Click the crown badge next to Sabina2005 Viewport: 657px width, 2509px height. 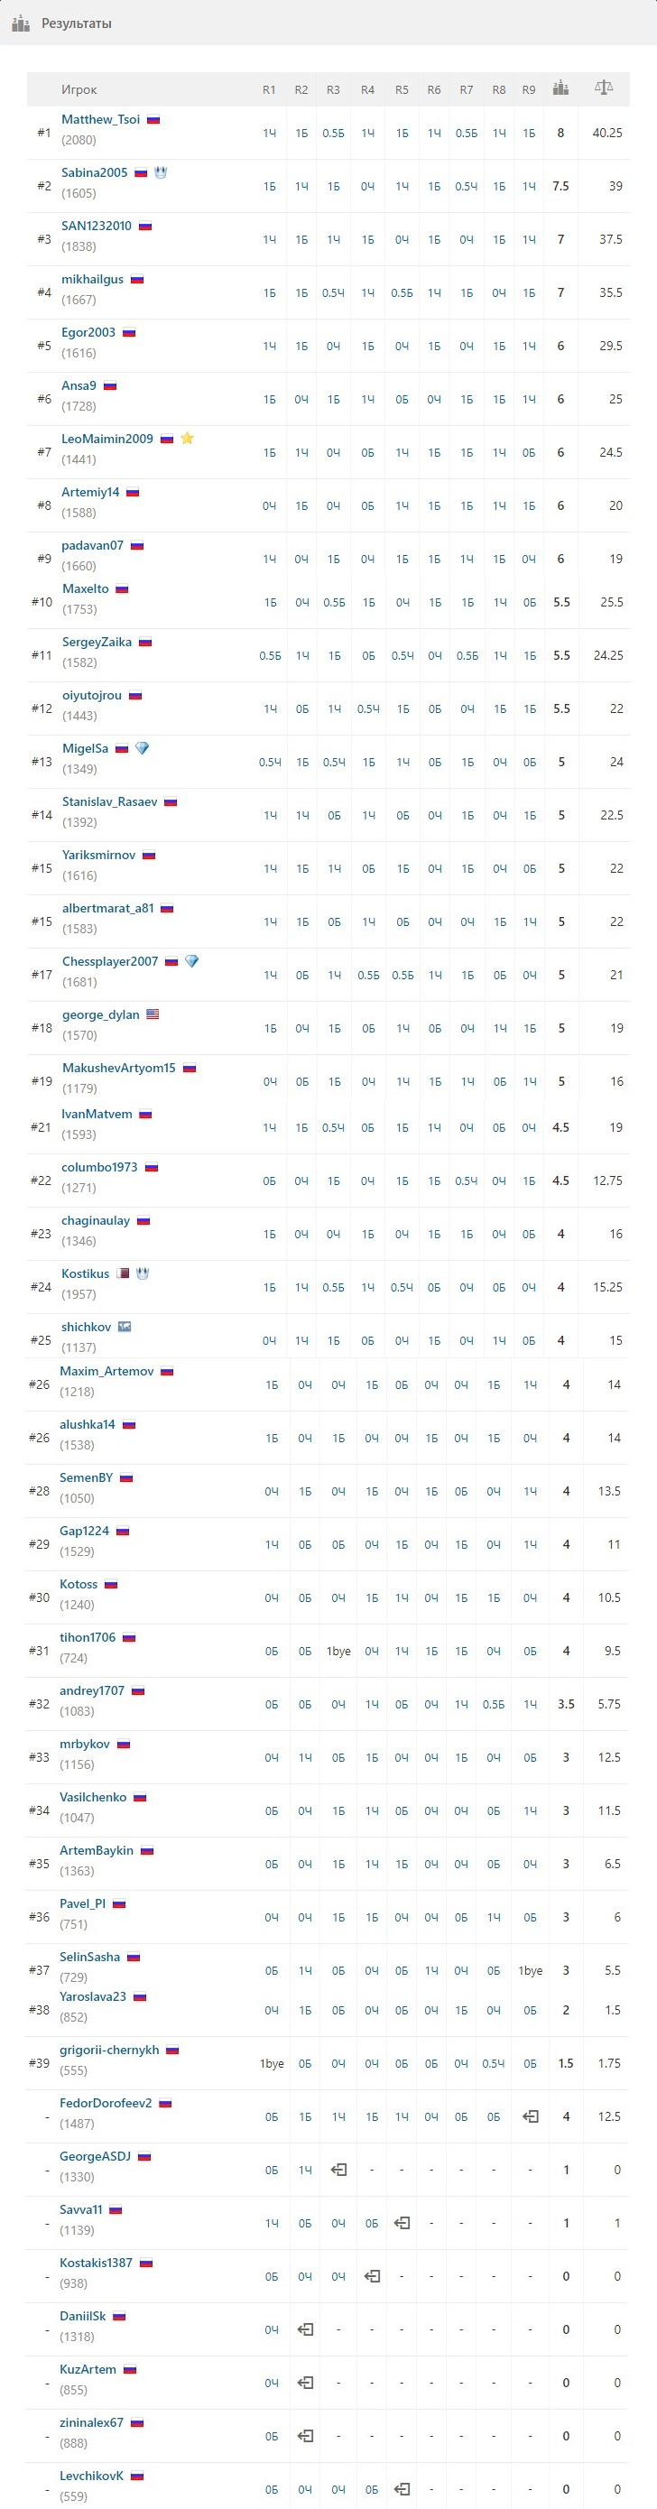(x=161, y=172)
